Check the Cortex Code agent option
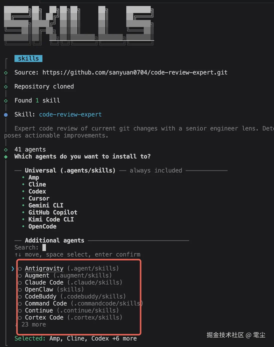The image size is (274, 347). pos(20,318)
